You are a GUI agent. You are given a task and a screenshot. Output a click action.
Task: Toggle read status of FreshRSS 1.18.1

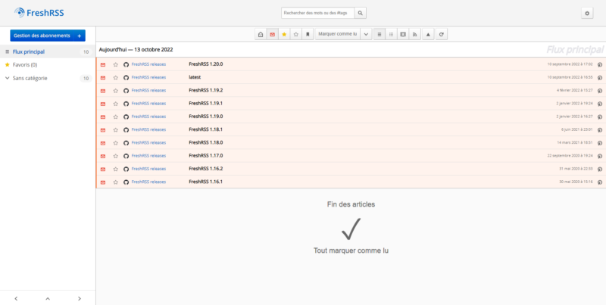[x=103, y=129]
